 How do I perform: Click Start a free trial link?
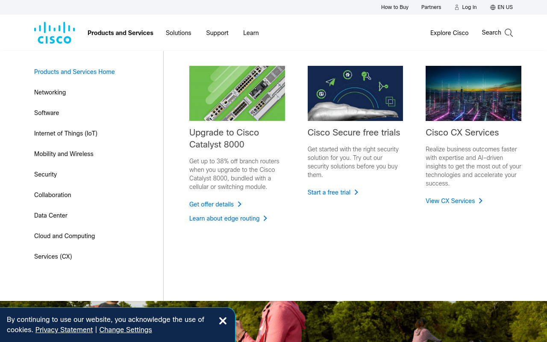[329, 192]
